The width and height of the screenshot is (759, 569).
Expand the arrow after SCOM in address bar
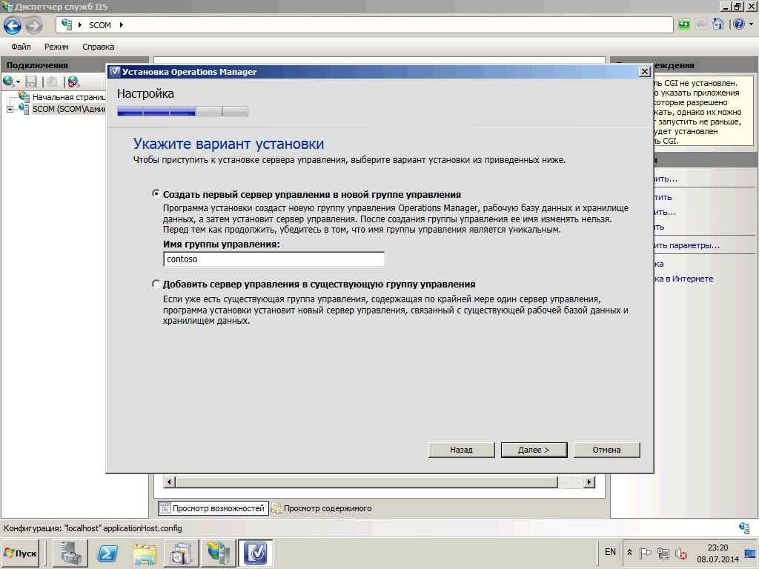point(121,24)
